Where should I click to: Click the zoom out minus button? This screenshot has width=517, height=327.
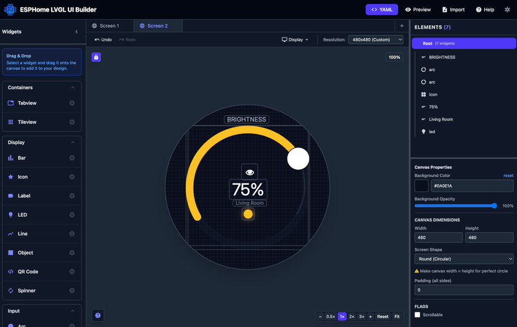point(321,317)
